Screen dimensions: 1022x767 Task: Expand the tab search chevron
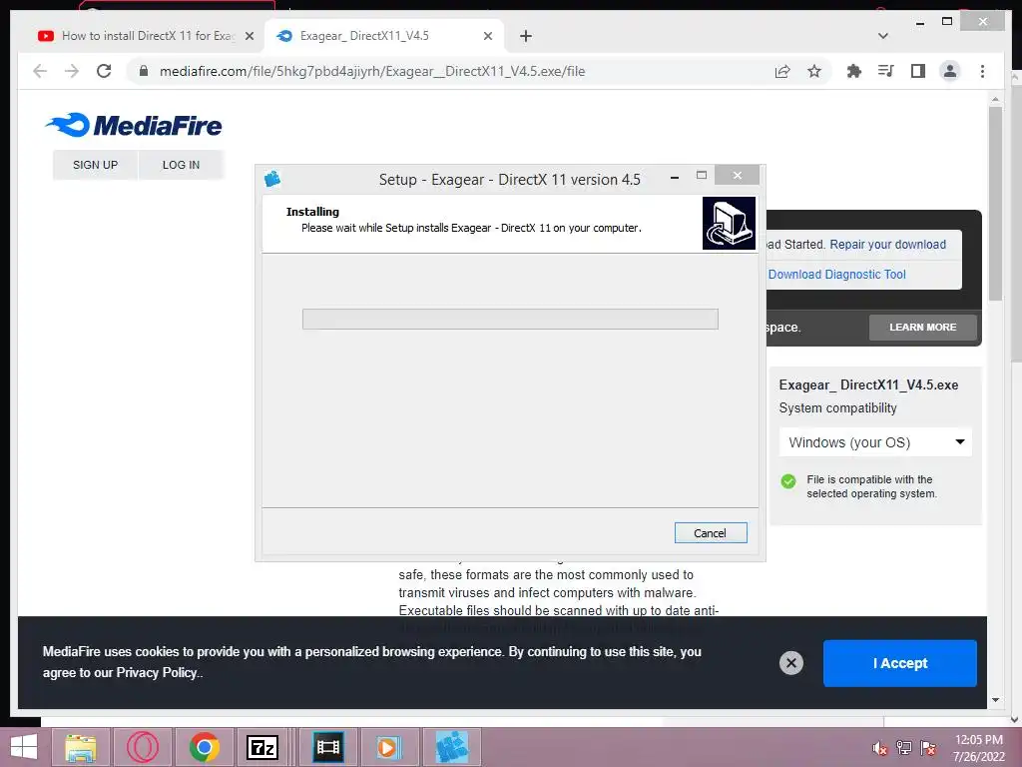[x=883, y=36]
